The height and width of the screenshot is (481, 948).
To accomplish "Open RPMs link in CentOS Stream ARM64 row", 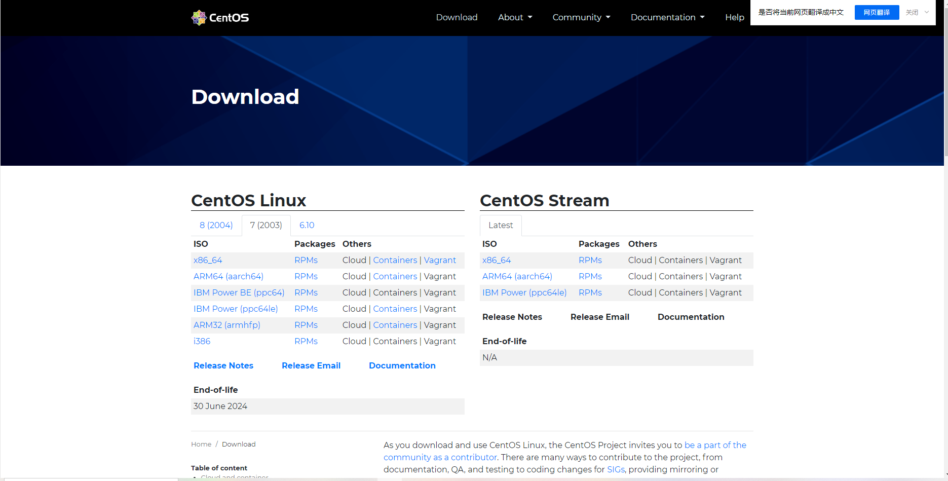I will tap(590, 276).
